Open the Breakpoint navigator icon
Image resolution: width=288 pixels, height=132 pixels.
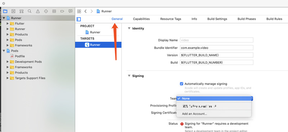coord(62,11)
